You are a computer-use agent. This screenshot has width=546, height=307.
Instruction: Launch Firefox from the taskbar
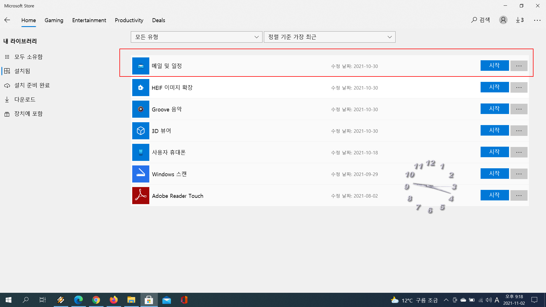(x=114, y=300)
